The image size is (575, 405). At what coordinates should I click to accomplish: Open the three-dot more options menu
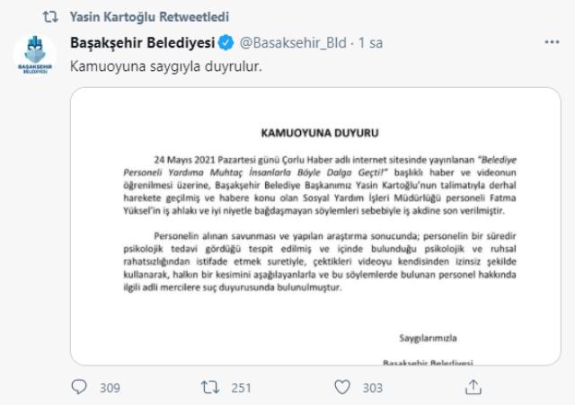tap(552, 42)
